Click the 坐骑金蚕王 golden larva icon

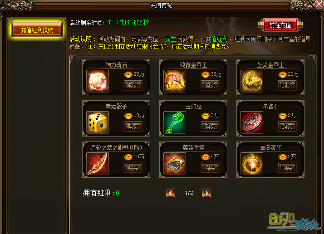click(252, 81)
